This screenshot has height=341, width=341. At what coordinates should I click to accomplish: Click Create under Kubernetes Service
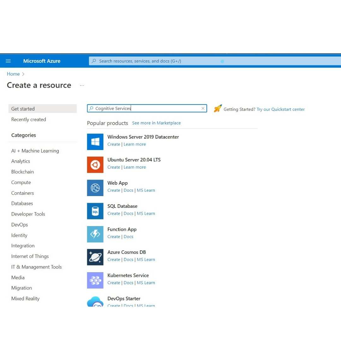click(114, 283)
